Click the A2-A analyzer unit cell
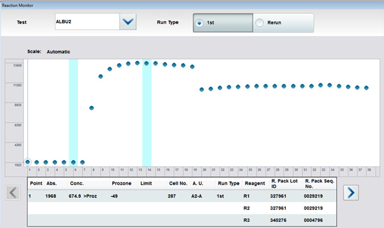The height and width of the screenshot is (228, 384). pyautogui.click(x=197, y=196)
